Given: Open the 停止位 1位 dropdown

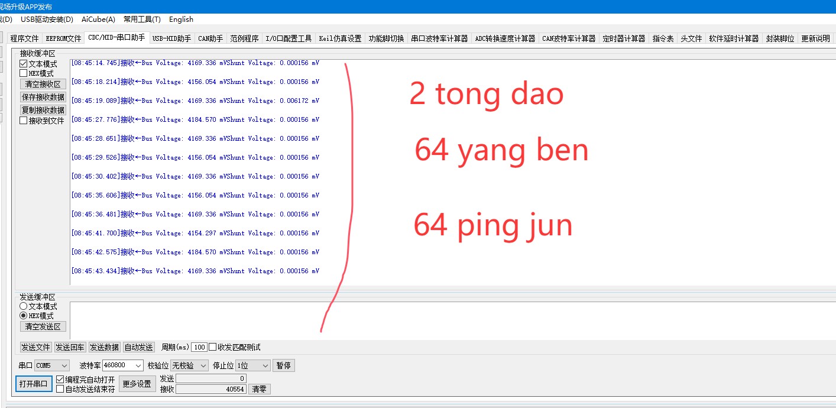Looking at the screenshot, I should [x=252, y=366].
